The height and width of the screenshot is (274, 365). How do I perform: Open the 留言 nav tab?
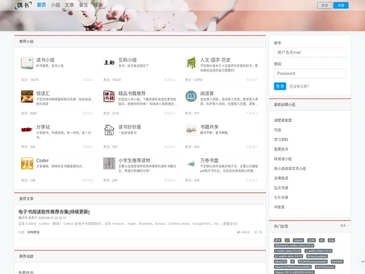[x=84, y=5]
